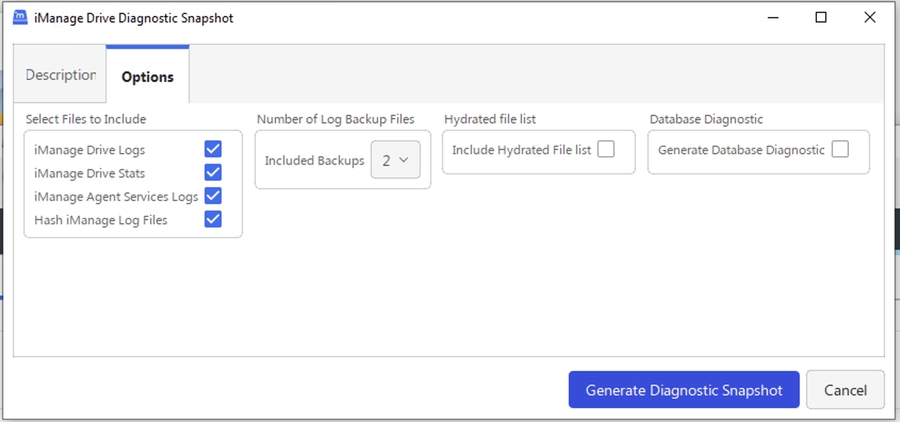Open the Included Backups dropdown

(395, 160)
